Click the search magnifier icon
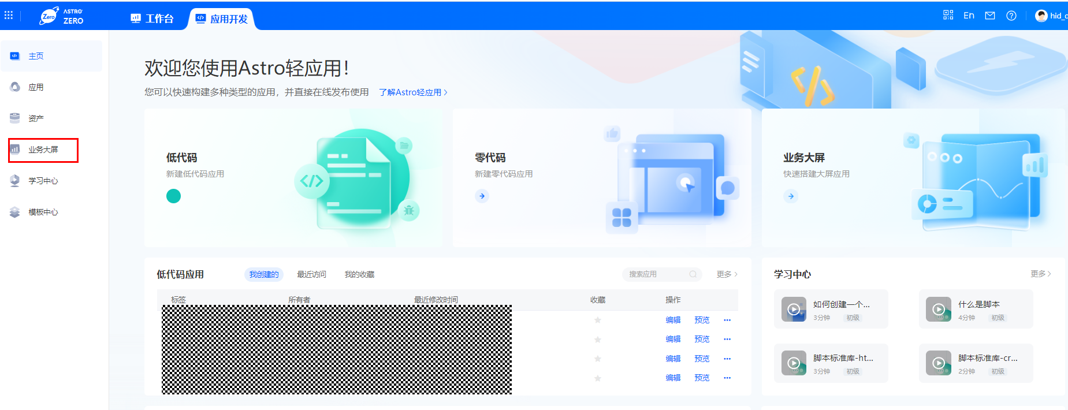The width and height of the screenshot is (1068, 410). (x=693, y=274)
